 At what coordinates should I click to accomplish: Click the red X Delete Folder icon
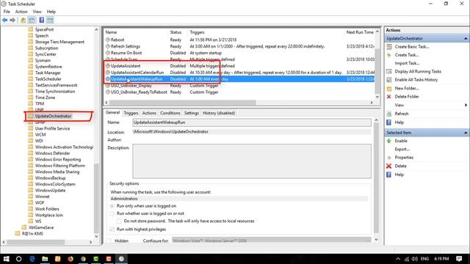point(389,97)
